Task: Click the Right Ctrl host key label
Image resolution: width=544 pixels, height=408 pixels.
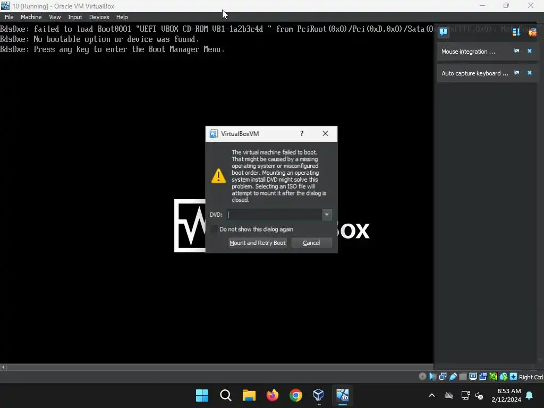Action: [531, 377]
